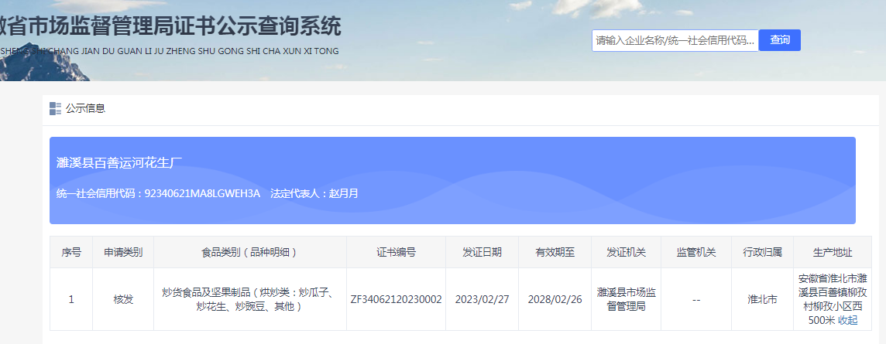This screenshot has height=344, width=886.
Task: Click the 生产地址 column header
Action: 833,252
